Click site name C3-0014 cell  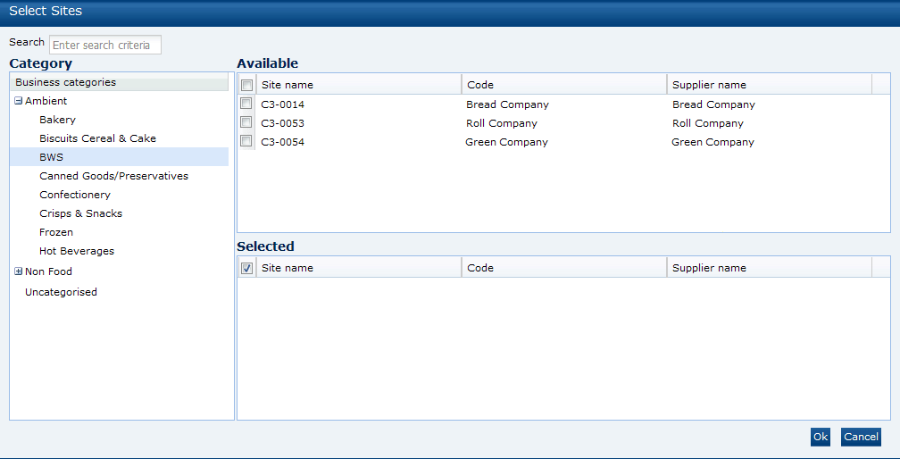pos(282,104)
